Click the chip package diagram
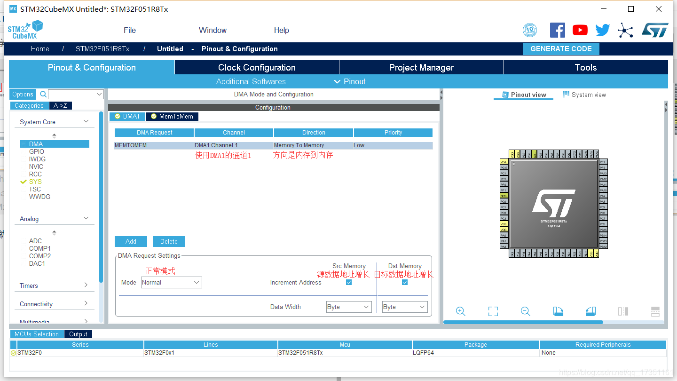The height and width of the screenshot is (381, 677). pyautogui.click(x=553, y=203)
